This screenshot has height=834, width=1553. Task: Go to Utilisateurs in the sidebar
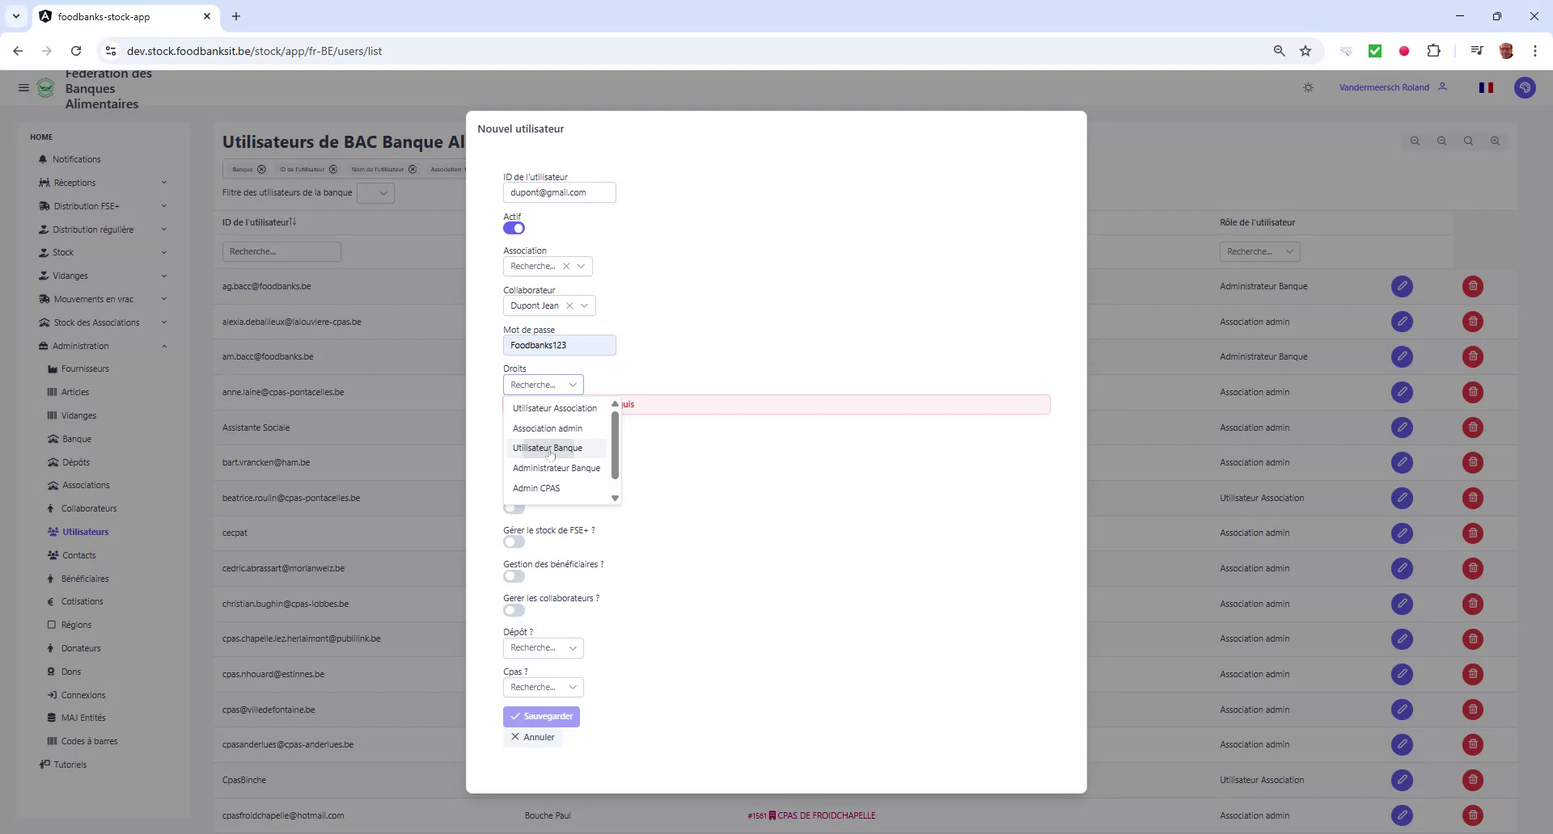(86, 531)
